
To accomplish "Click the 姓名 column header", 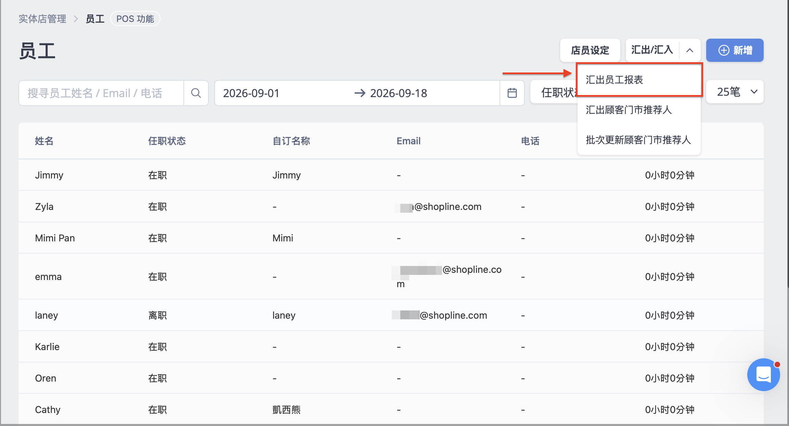I will [x=44, y=141].
